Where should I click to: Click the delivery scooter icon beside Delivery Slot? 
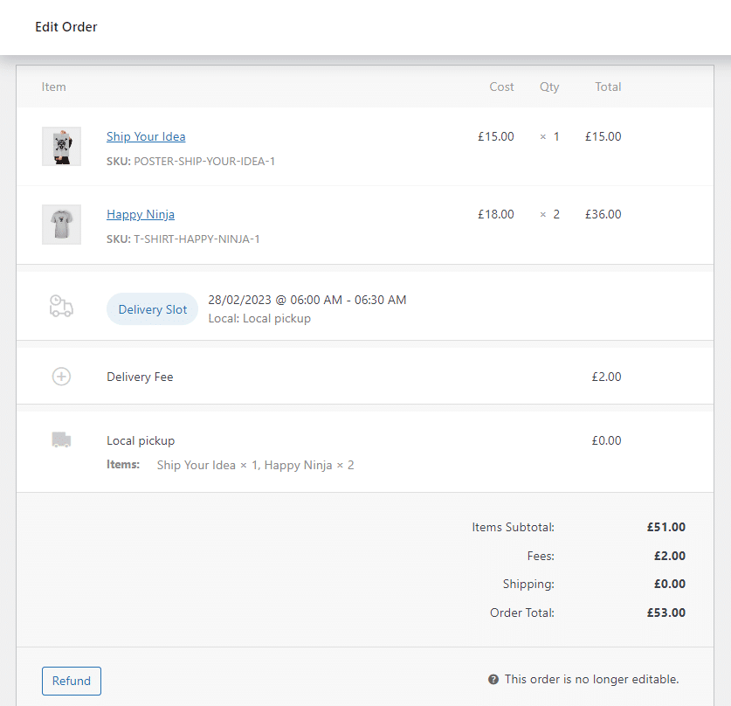pos(61,306)
